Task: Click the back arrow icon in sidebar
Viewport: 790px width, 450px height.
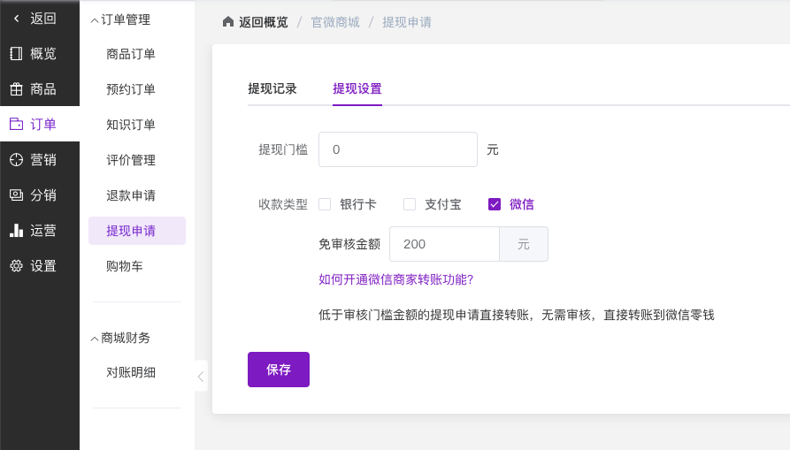Action: [16, 19]
